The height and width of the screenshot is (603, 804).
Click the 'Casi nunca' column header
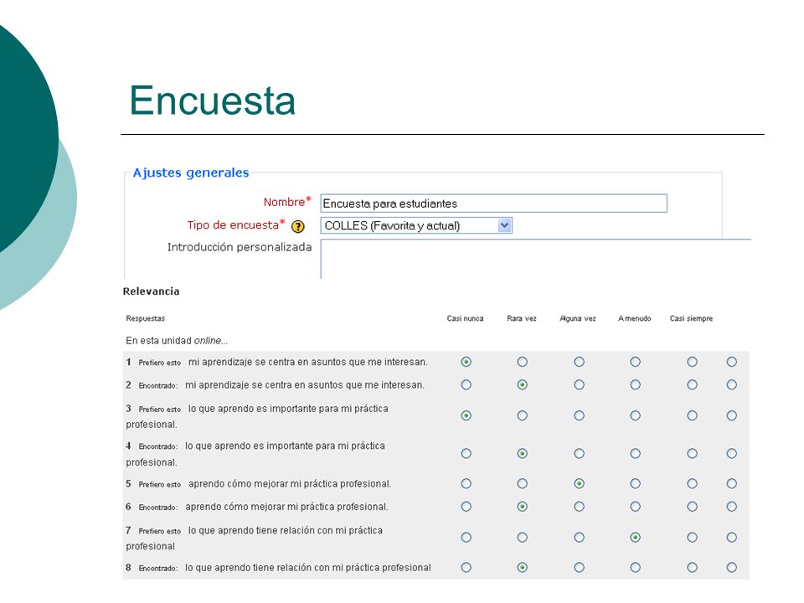pyautogui.click(x=465, y=318)
